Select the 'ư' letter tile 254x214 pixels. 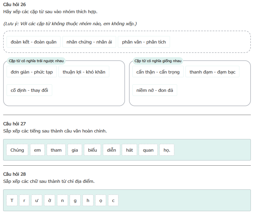37,201
